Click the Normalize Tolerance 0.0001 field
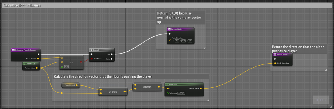Image resolution: width=334 pixels, height=109 pixels. [181, 93]
